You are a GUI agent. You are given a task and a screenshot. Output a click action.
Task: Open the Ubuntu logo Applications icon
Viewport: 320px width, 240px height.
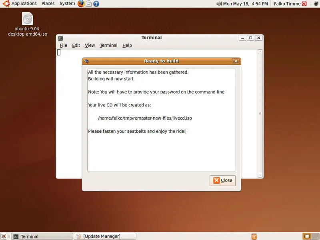6,4
